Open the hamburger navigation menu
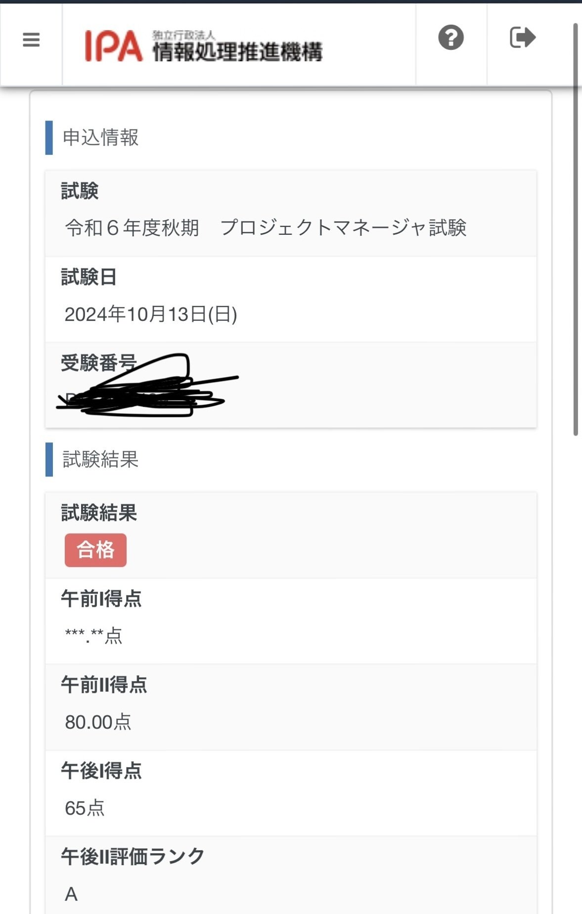Viewport: 582px width, 914px height. (x=31, y=40)
